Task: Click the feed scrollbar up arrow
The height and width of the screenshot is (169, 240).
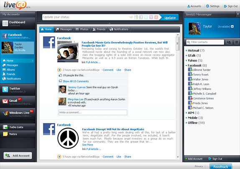Action: pos(178,35)
